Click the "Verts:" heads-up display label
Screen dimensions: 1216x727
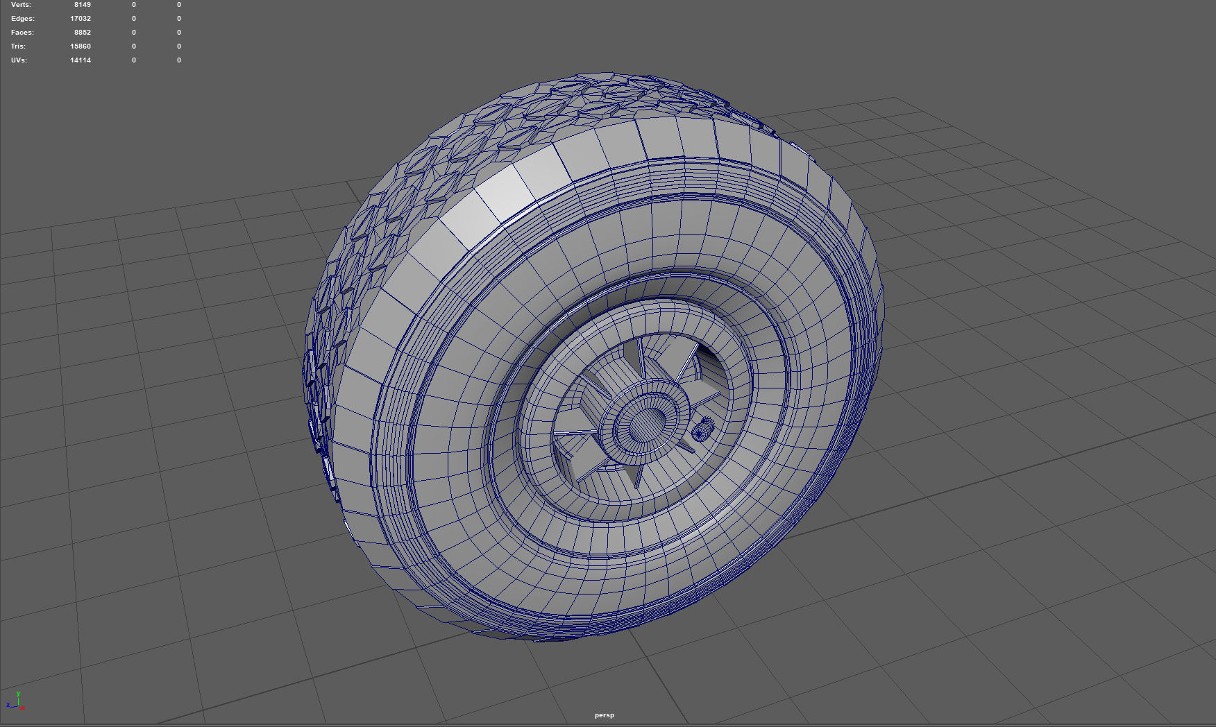tap(21, 5)
